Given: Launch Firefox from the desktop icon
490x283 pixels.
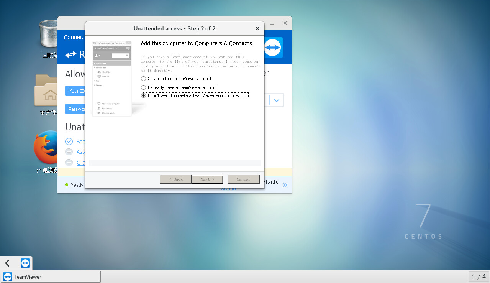Looking at the screenshot, I should [x=46, y=147].
